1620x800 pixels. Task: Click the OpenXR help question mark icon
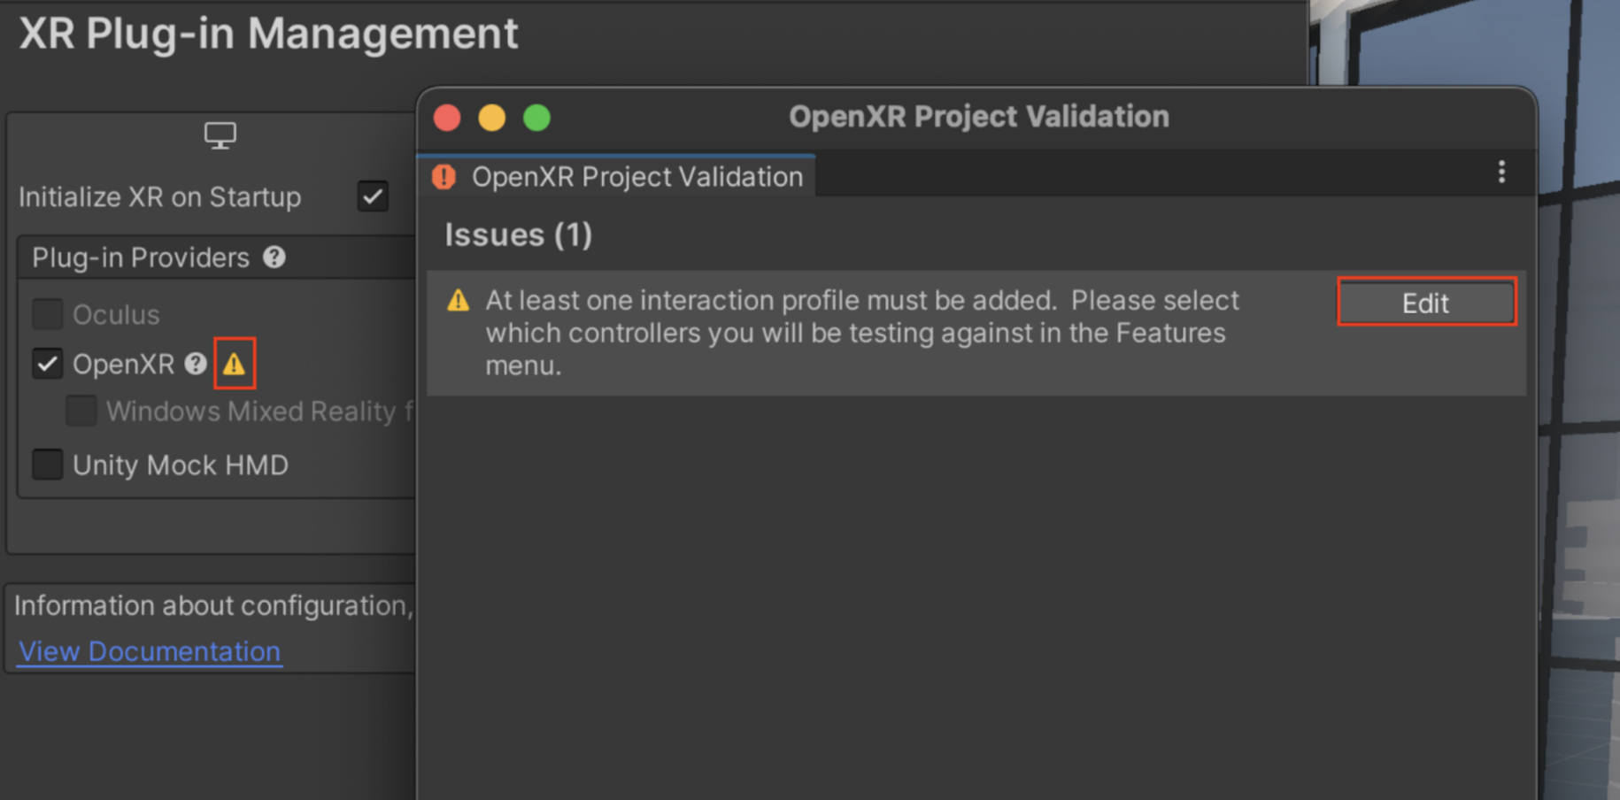tap(196, 364)
